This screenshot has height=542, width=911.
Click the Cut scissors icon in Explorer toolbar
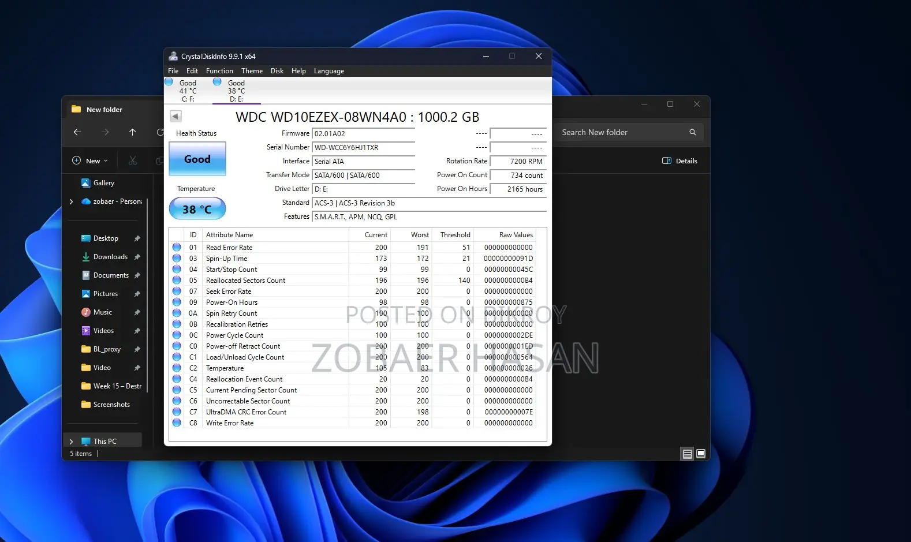pos(133,160)
